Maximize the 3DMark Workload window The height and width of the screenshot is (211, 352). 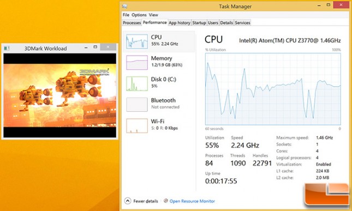tap(95, 47)
